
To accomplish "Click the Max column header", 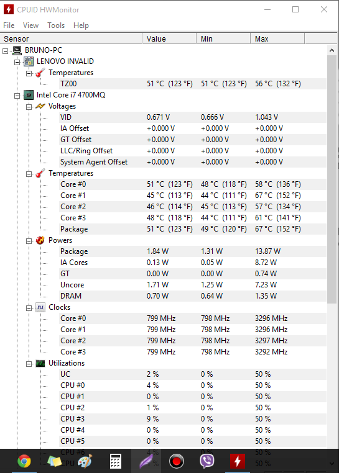I will tap(277, 38).
